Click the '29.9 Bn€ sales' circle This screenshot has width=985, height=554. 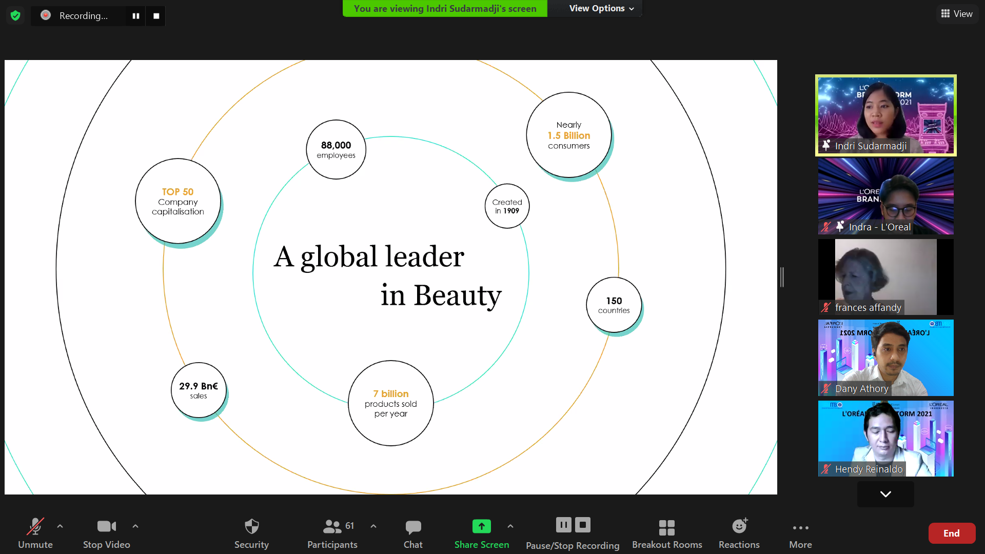point(199,390)
